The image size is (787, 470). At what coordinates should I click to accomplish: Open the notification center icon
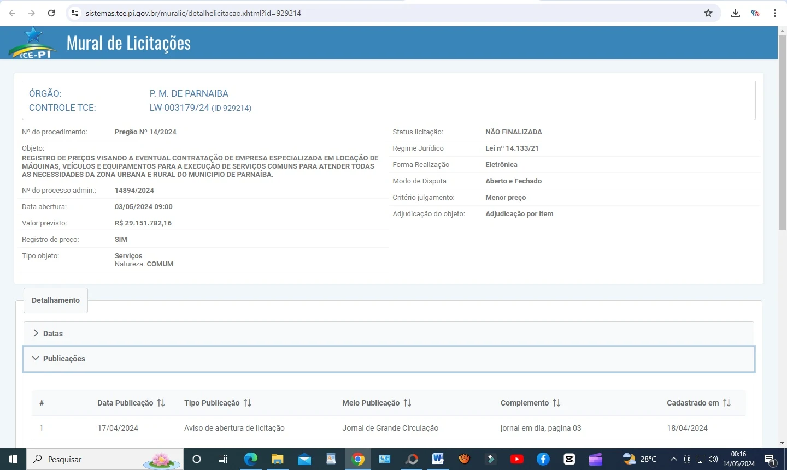[770, 459]
